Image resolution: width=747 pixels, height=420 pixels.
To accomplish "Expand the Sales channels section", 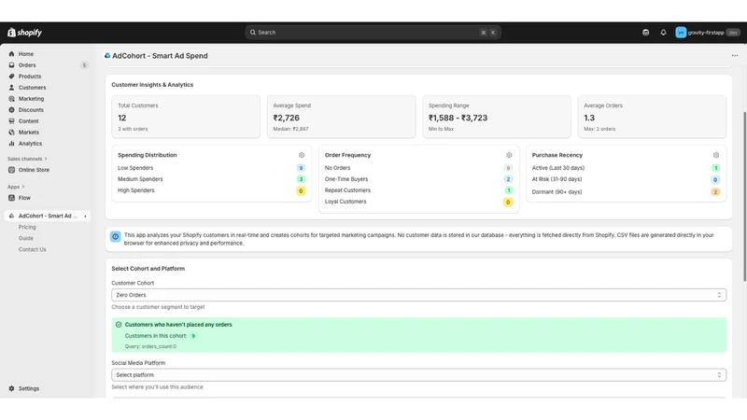I will click(28, 159).
